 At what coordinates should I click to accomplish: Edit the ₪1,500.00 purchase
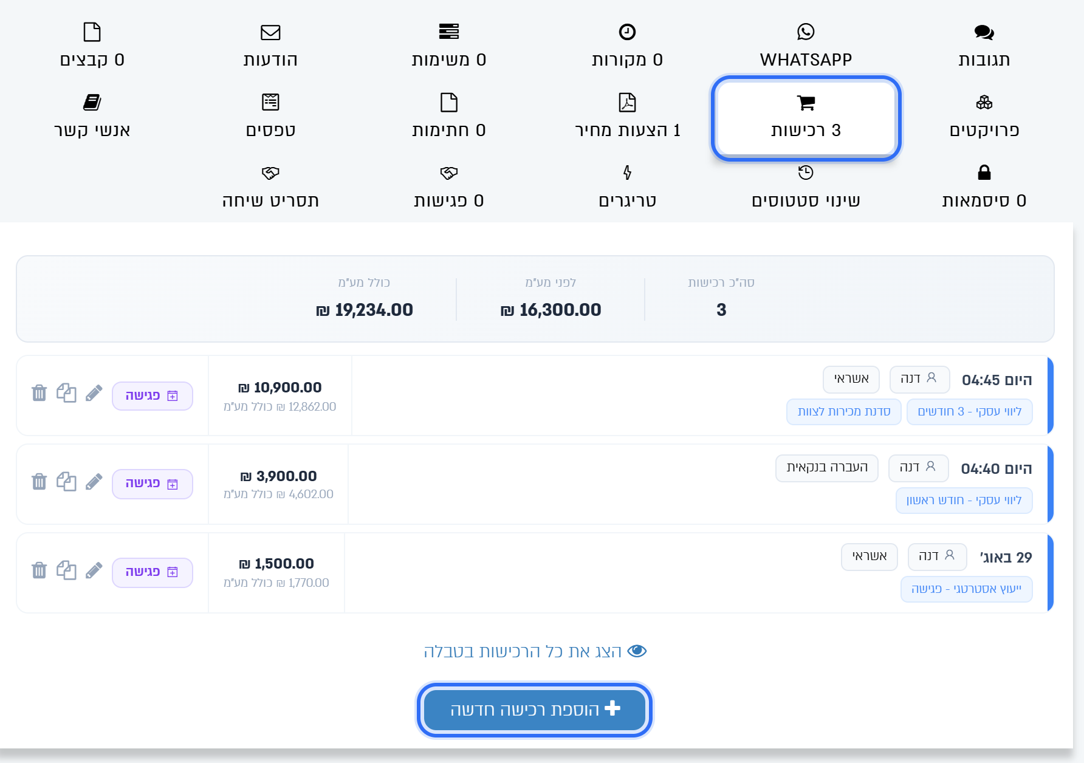[94, 570]
